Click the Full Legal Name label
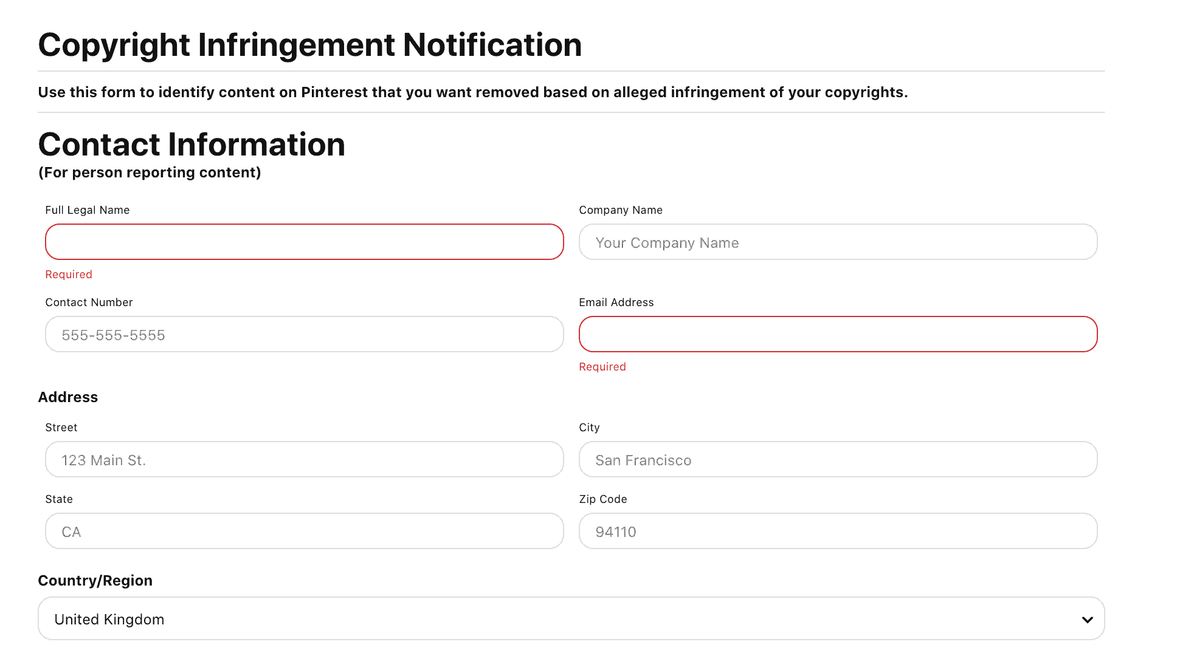The height and width of the screenshot is (656, 1177). [x=88, y=210]
